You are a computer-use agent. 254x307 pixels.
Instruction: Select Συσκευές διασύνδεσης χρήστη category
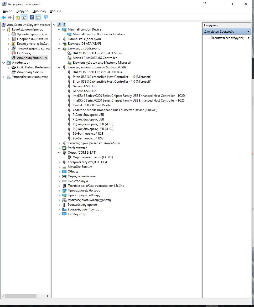[x=89, y=200]
